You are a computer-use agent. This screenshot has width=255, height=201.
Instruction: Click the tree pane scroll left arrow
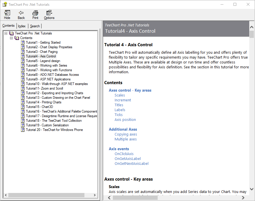(6, 195)
